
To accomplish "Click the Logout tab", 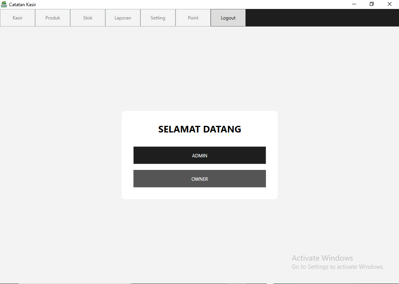I will click(x=228, y=18).
